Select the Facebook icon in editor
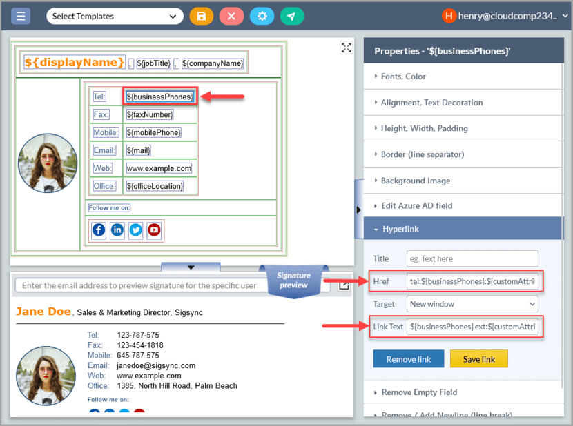Screen dimensions: 573x426 pyautogui.click(x=99, y=230)
